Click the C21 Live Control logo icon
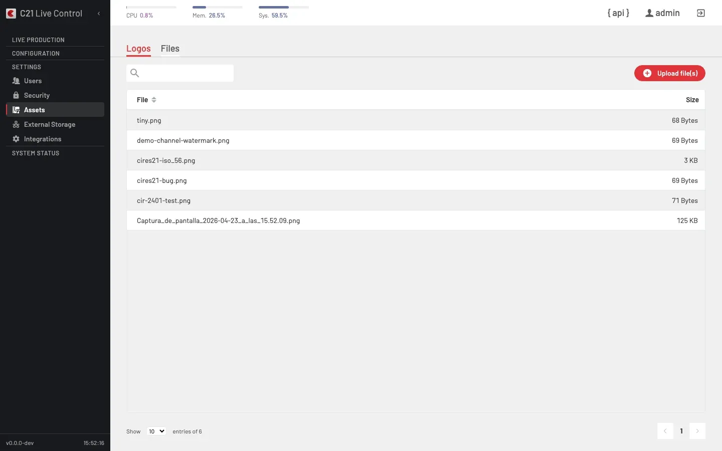722x451 pixels. click(x=11, y=14)
